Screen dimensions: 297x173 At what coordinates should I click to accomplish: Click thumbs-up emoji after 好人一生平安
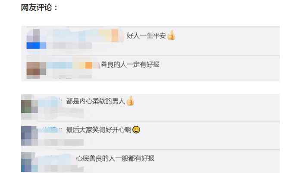(x=171, y=35)
